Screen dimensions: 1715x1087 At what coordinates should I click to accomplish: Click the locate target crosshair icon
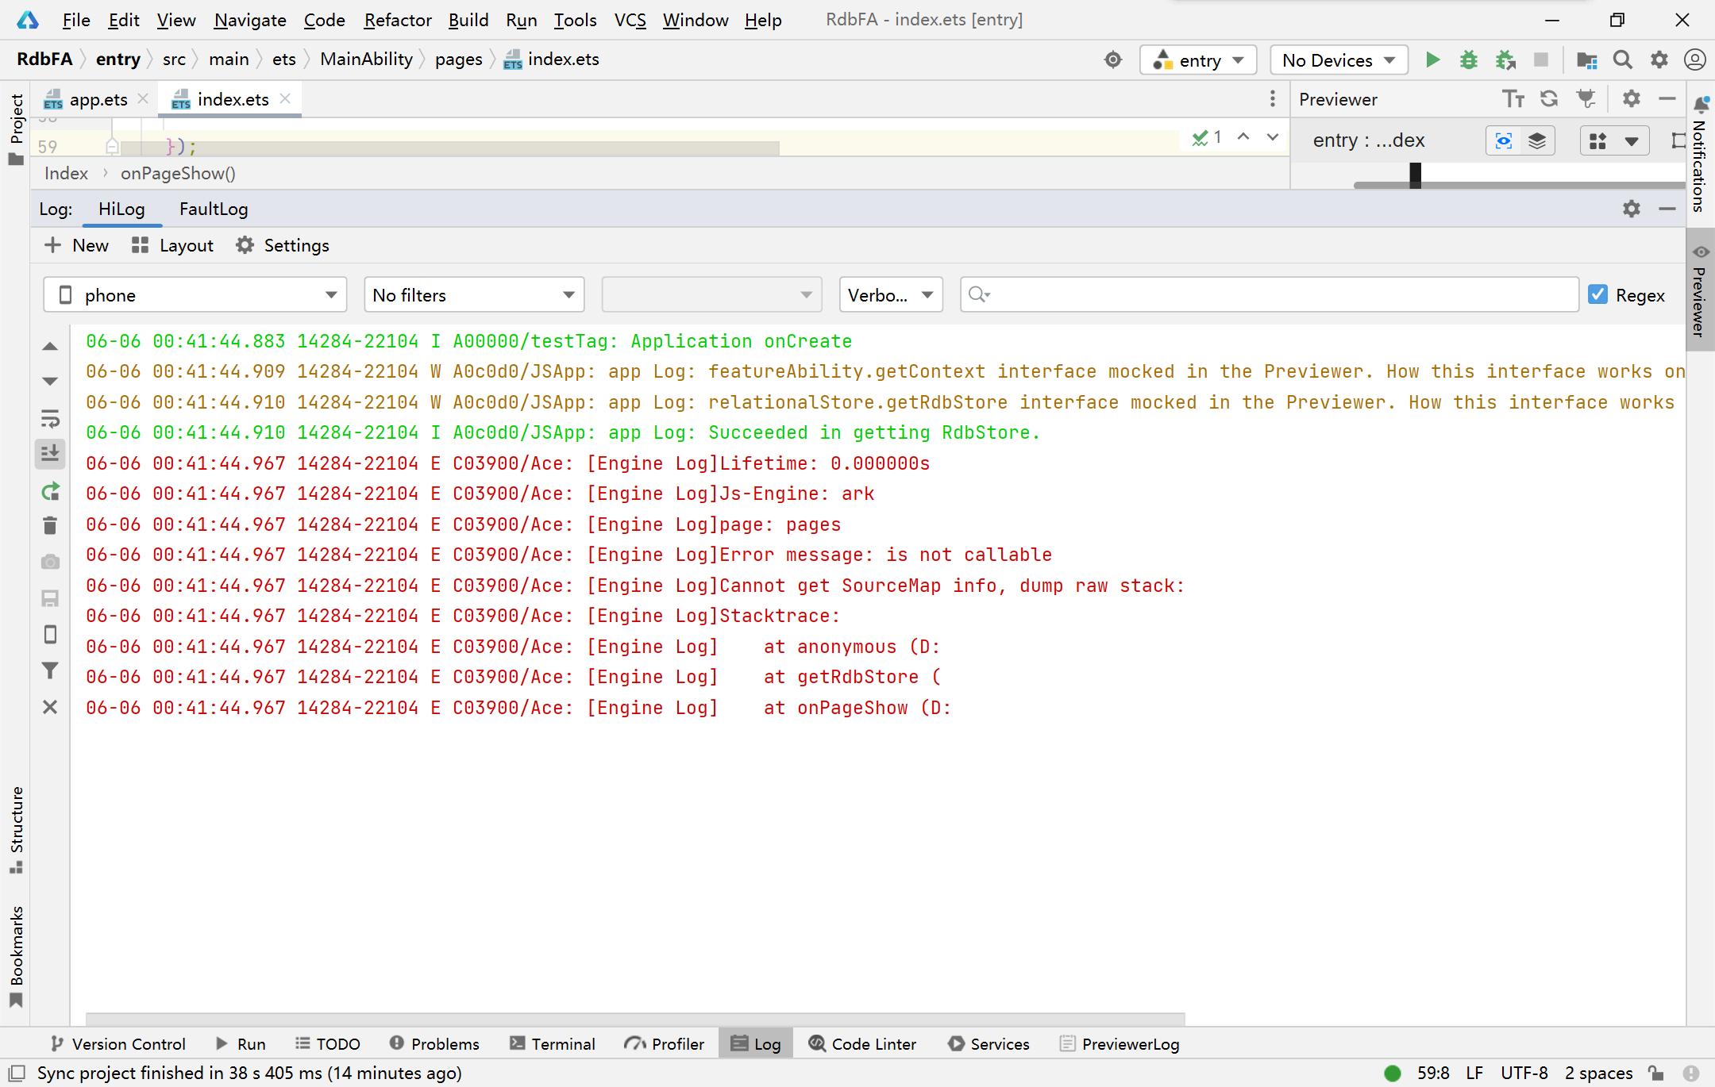tap(1113, 60)
